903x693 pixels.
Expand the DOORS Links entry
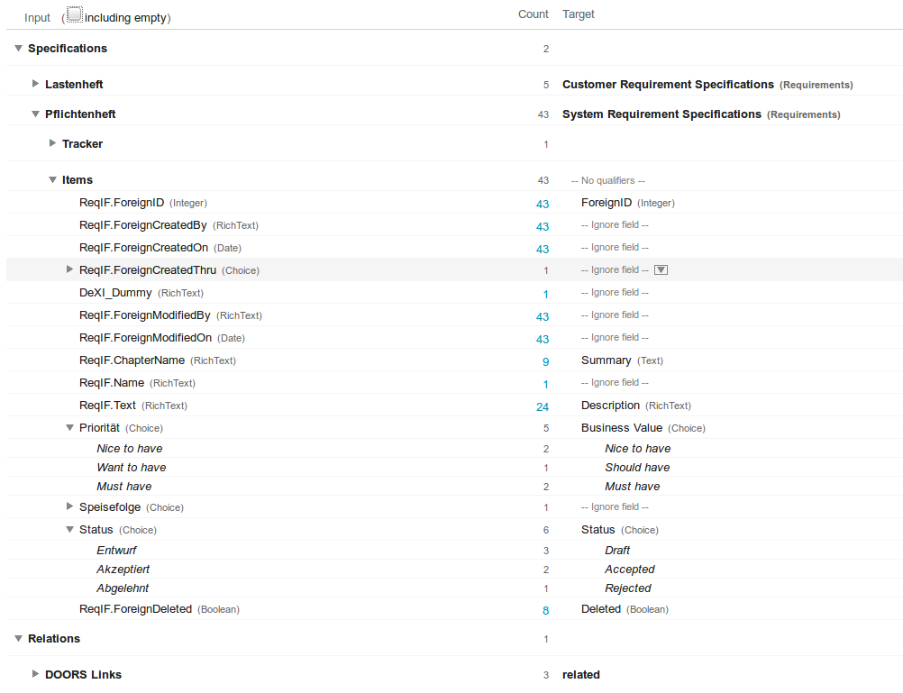(x=35, y=674)
